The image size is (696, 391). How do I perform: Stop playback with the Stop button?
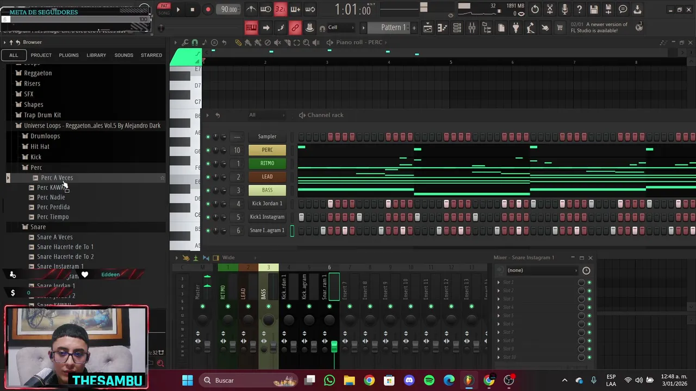point(192,9)
